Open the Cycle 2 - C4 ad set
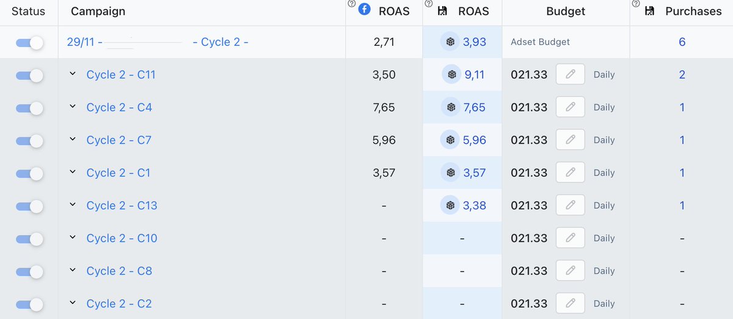This screenshot has width=733, height=319. [x=119, y=107]
